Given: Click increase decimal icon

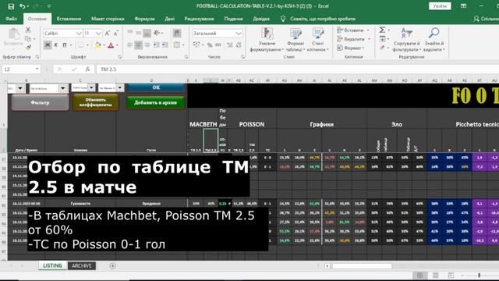Looking at the screenshot, I should pyautogui.click(x=230, y=45).
